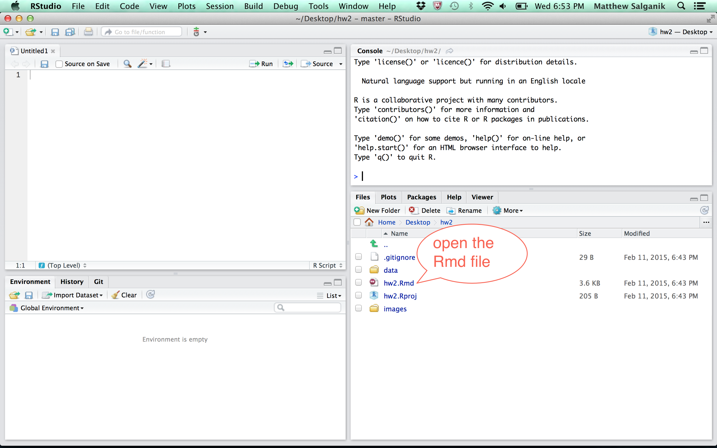The image size is (717, 448).
Task: Enable the Source on Save checkbox
Action: click(59, 64)
